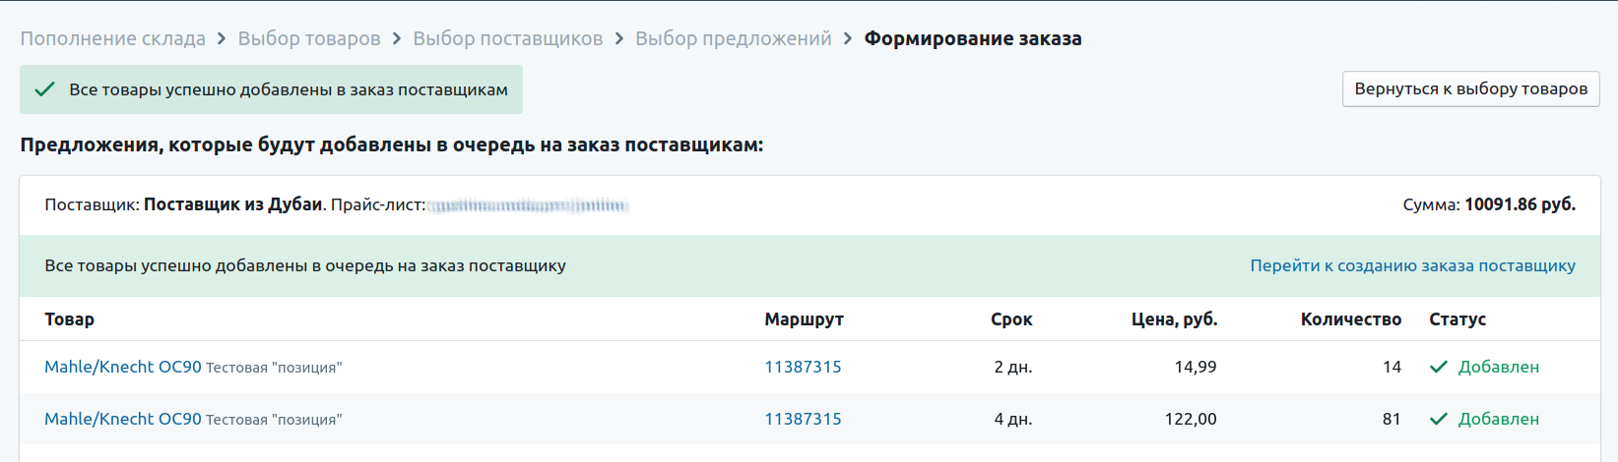The width and height of the screenshot is (1618, 462).
Task: Click route 11387315 in the first row
Action: [x=803, y=367]
